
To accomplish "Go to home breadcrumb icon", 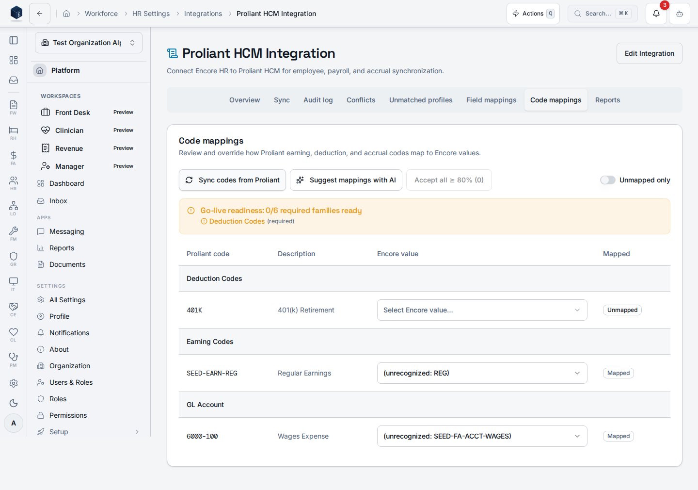I will click(x=66, y=14).
